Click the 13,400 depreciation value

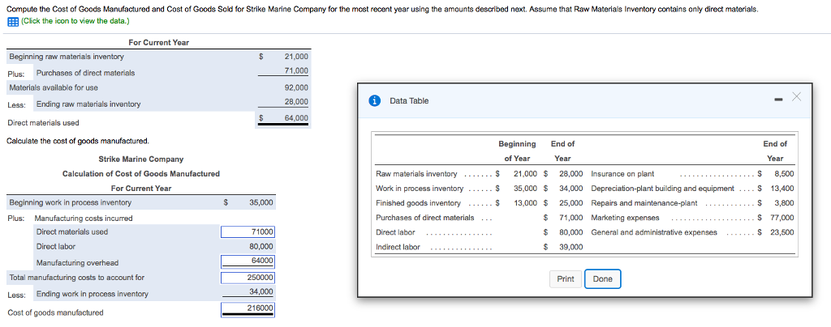pos(782,188)
